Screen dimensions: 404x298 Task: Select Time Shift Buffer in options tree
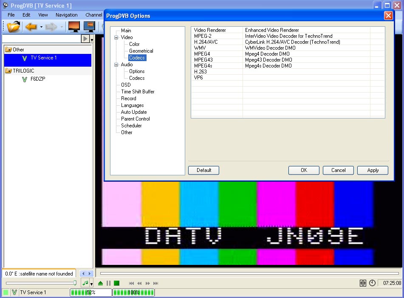(x=138, y=92)
